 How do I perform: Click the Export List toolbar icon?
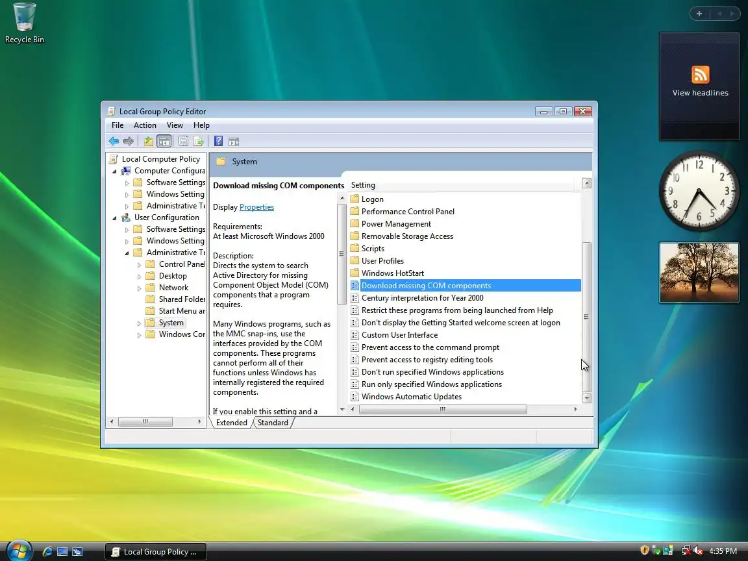[199, 141]
